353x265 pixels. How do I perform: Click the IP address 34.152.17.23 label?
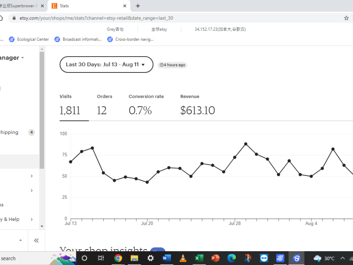click(220, 29)
